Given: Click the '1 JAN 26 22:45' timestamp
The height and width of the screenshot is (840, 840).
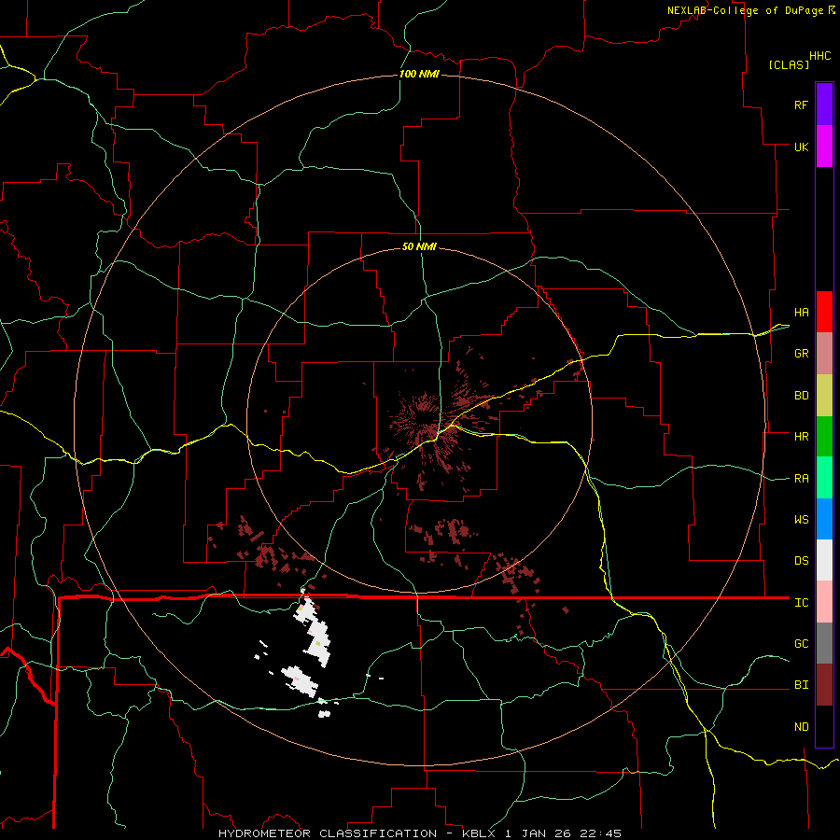Looking at the screenshot, I should (x=564, y=833).
